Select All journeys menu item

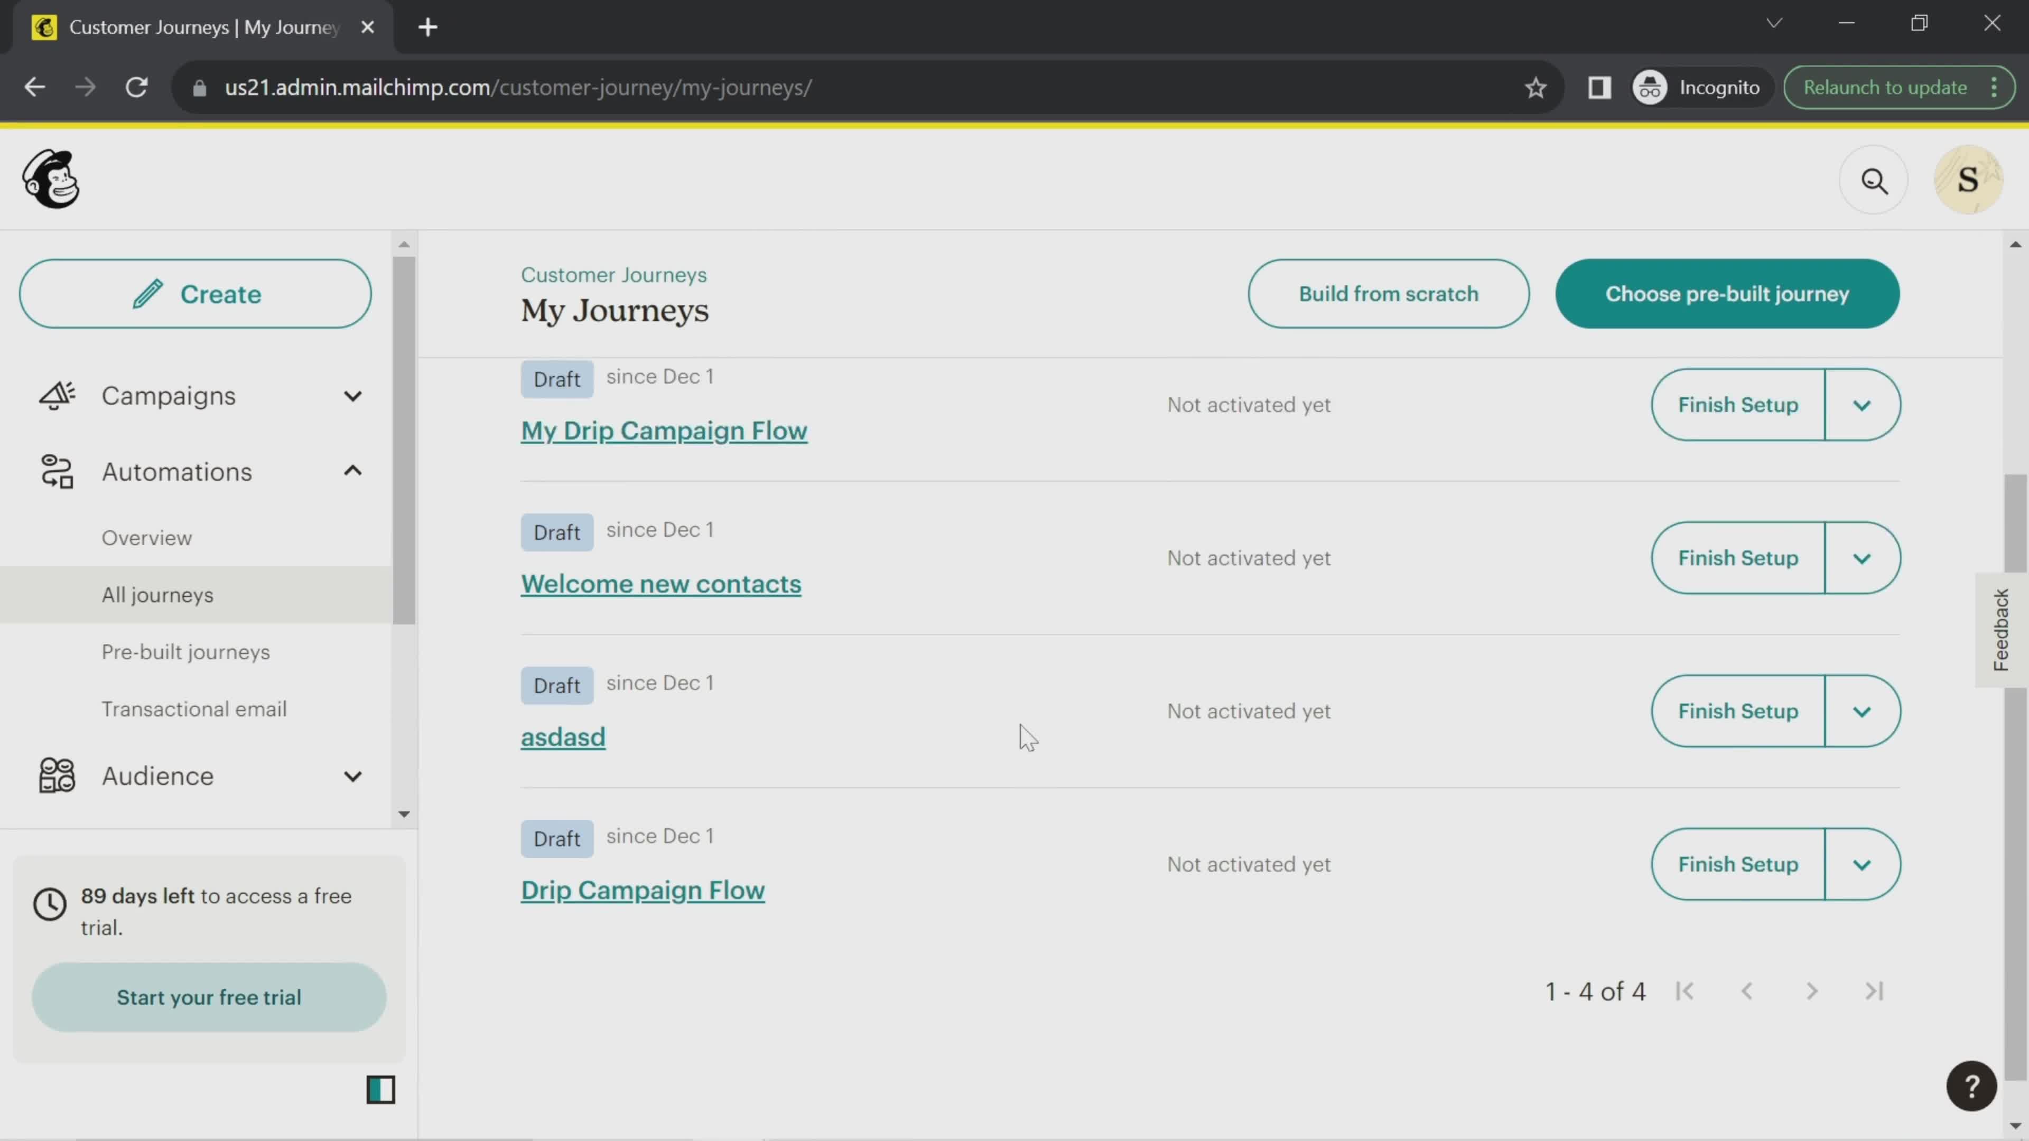point(157,595)
